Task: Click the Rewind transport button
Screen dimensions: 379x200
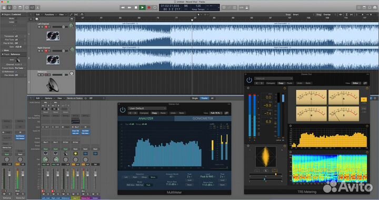Action: pos(123,7)
